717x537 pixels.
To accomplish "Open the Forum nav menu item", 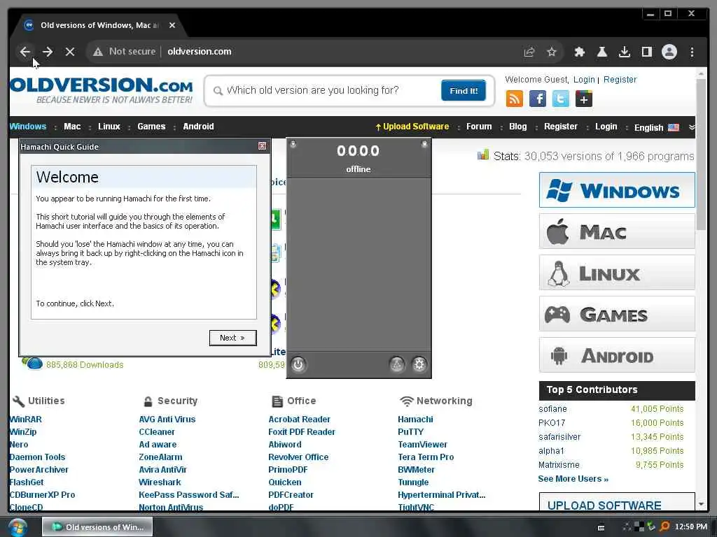I will click(479, 127).
